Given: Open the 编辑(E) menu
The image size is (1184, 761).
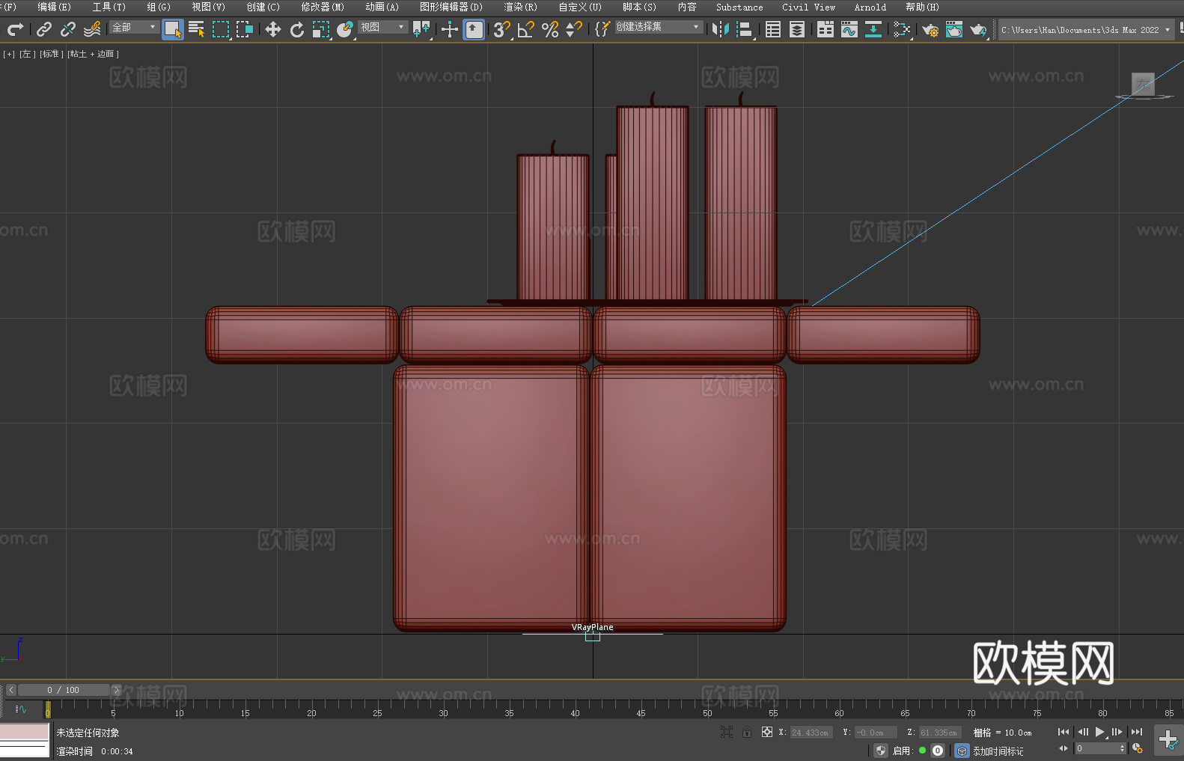Looking at the screenshot, I should pyautogui.click(x=54, y=7).
